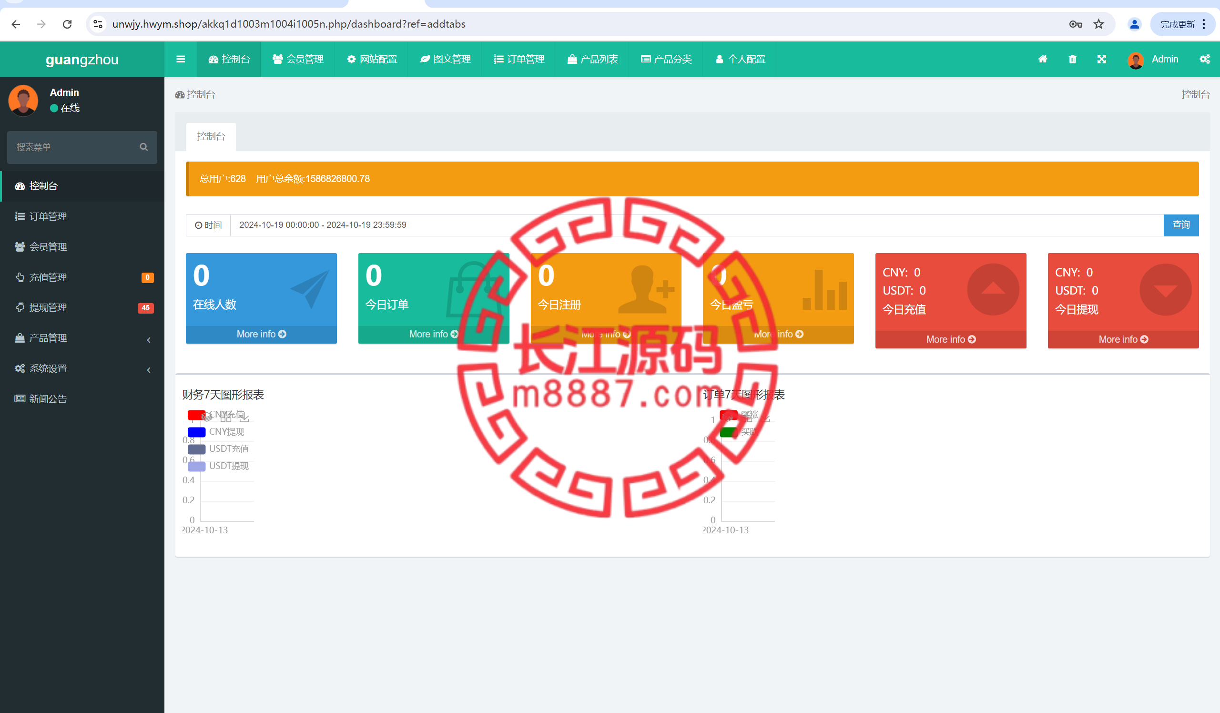
Task: Switch to the 控制台 content tab
Action: 211,136
